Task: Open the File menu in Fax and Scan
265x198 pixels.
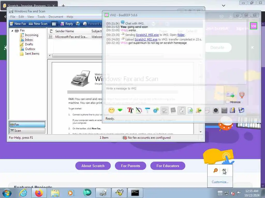Action: (13, 17)
